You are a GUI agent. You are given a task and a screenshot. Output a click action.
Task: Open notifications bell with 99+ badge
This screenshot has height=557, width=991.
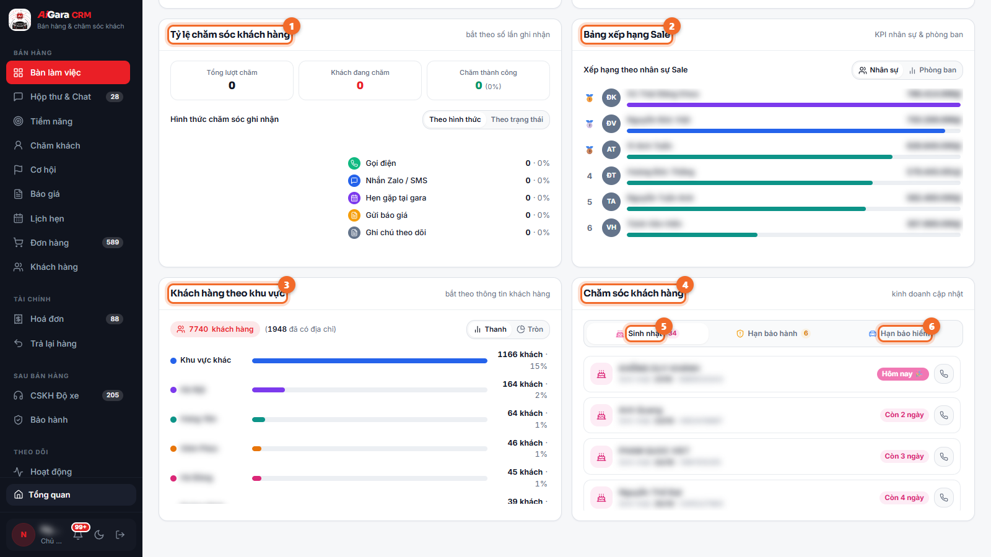pyautogui.click(x=78, y=534)
